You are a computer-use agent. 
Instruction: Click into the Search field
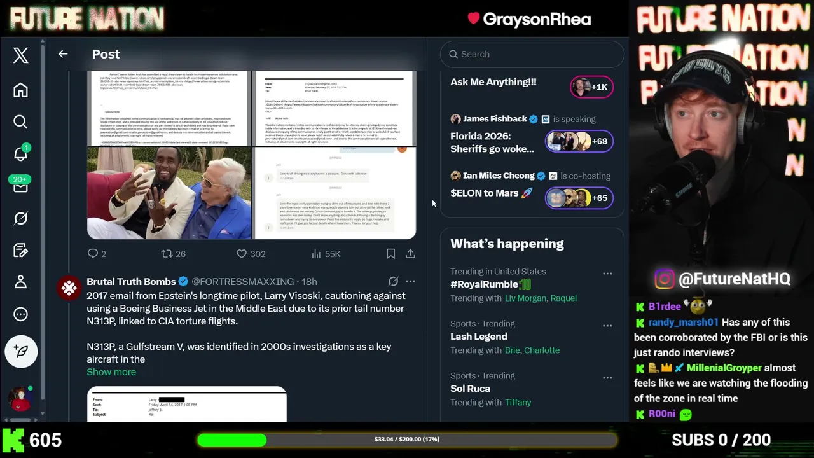(532, 54)
